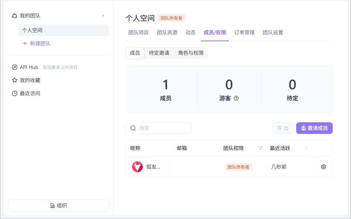Viewport: 351px width, 219px height.
Task: Select the 待定邀请 sub-tab
Action: [x=159, y=53]
